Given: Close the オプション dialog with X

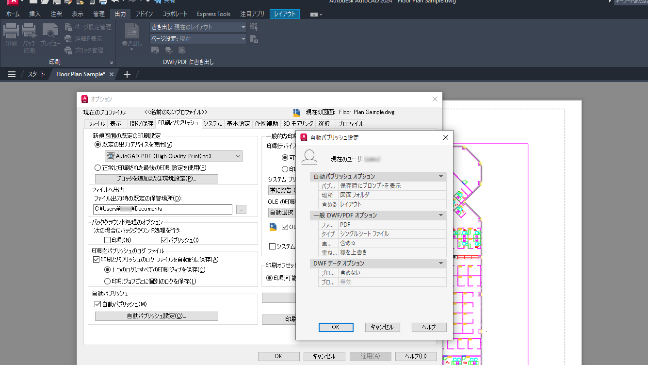Looking at the screenshot, I should pos(435,99).
